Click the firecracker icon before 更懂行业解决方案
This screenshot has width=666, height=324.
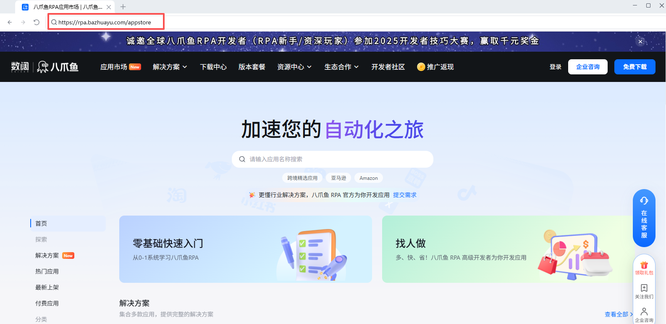coord(252,195)
